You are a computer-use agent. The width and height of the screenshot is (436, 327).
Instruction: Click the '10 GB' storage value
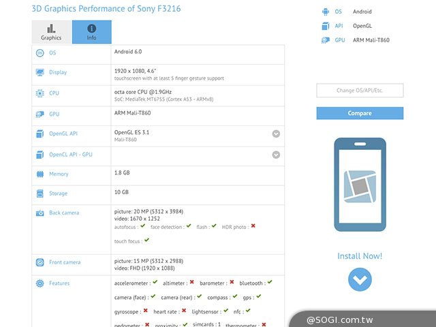(121, 192)
